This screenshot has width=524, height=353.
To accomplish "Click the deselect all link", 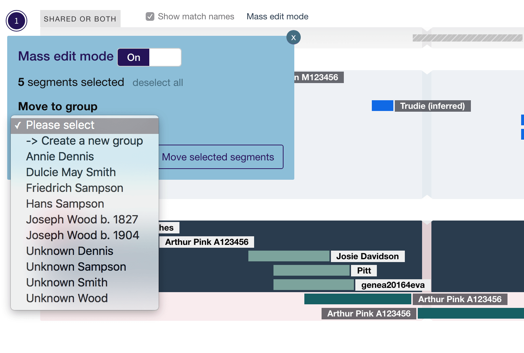I will (x=158, y=83).
